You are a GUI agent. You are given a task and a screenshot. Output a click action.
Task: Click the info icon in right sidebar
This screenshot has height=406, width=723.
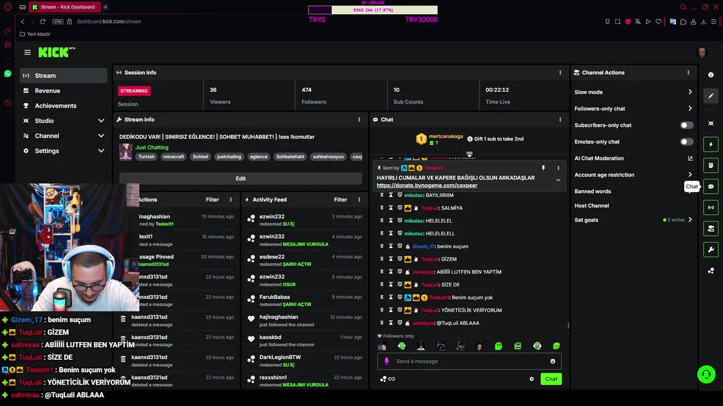[x=711, y=75]
